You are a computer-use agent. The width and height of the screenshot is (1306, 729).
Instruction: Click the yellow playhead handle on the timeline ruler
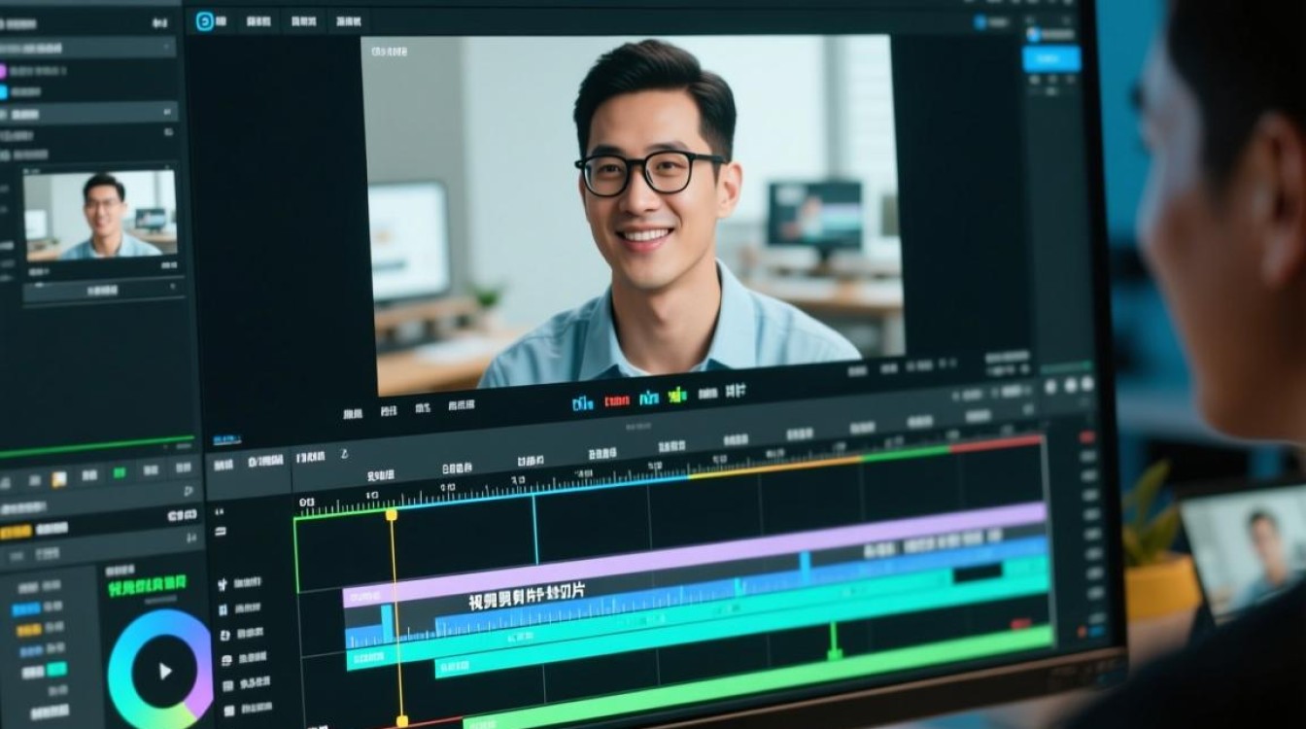392,514
